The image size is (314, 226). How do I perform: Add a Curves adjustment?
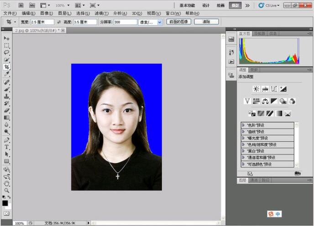click(x=274, y=89)
